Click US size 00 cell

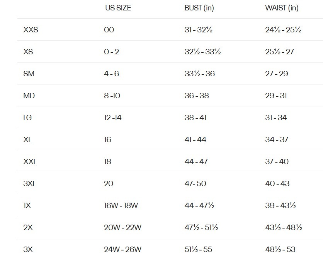pos(109,30)
